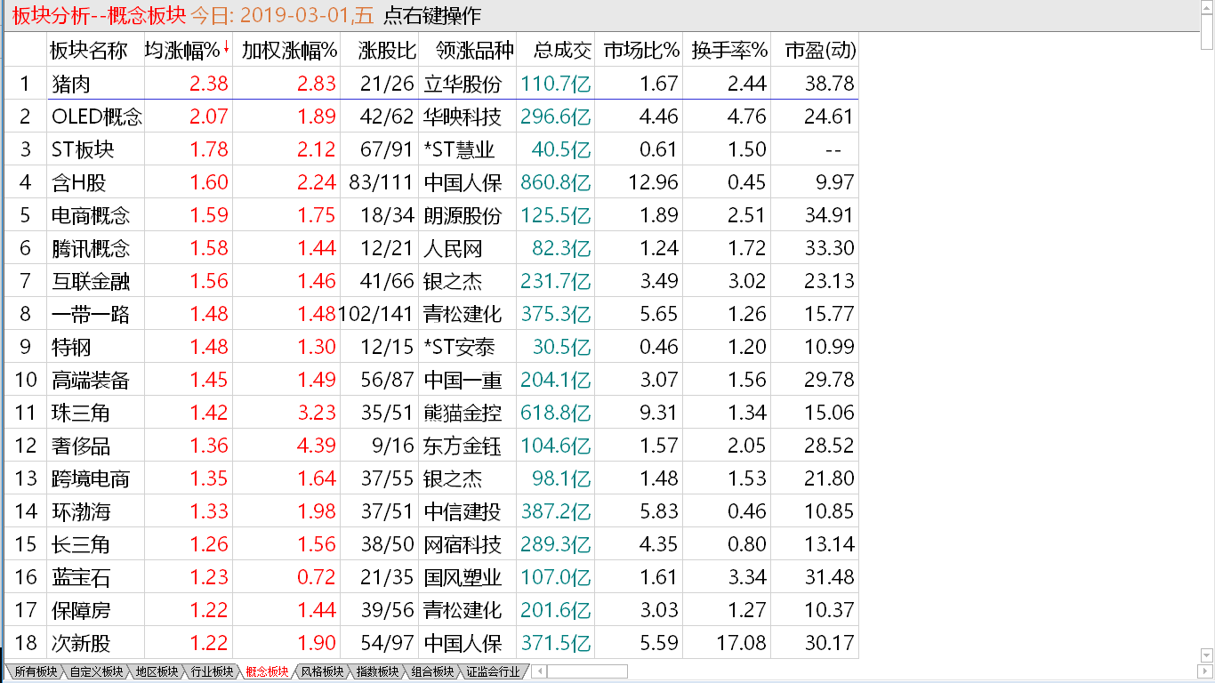The height and width of the screenshot is (683, 1215).
Task: Sort by 市场比% column header
Action: [x=640, y=50]
